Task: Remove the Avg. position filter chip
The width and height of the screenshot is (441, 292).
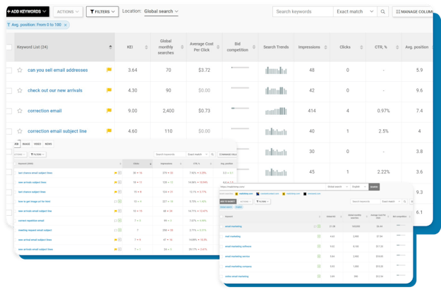Action: click(x=66, y=25)
